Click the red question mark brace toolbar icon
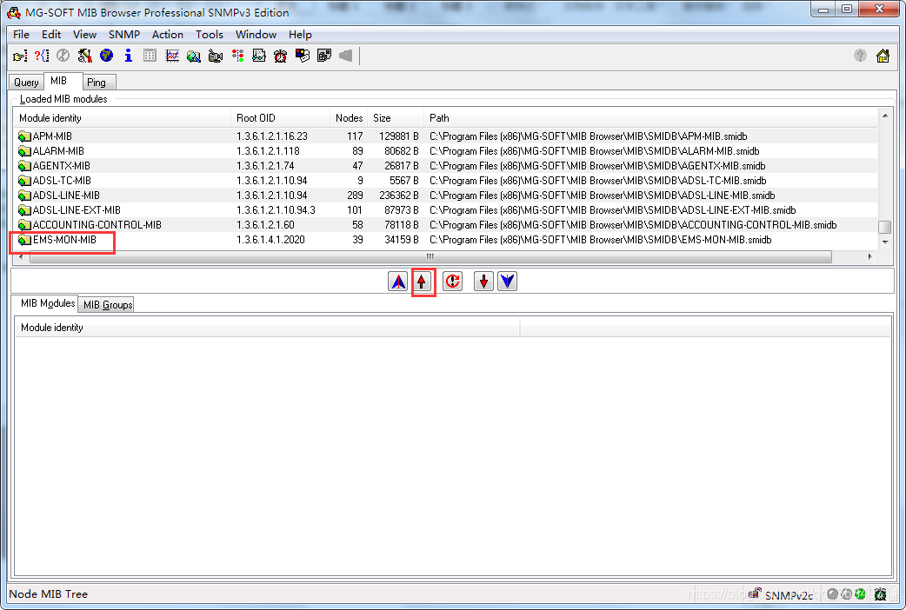The image size is (906, 610). [x=42, y=56]
